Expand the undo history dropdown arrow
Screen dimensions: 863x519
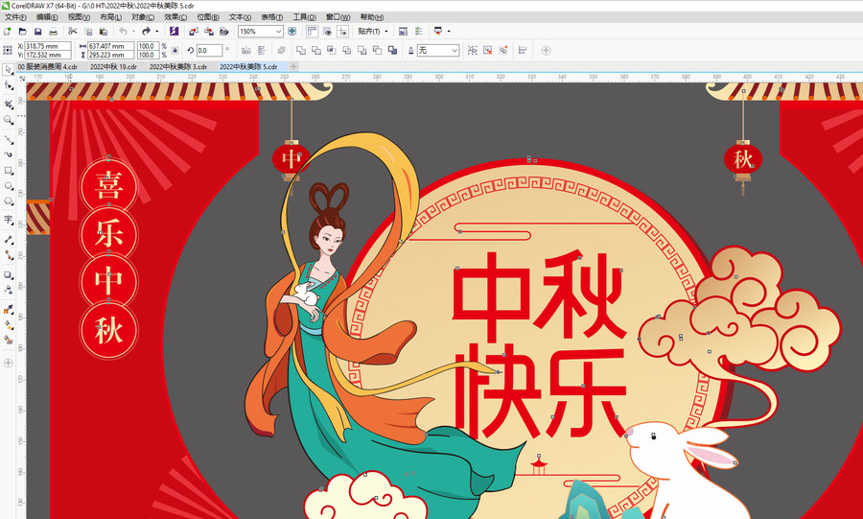coord(133,32)
